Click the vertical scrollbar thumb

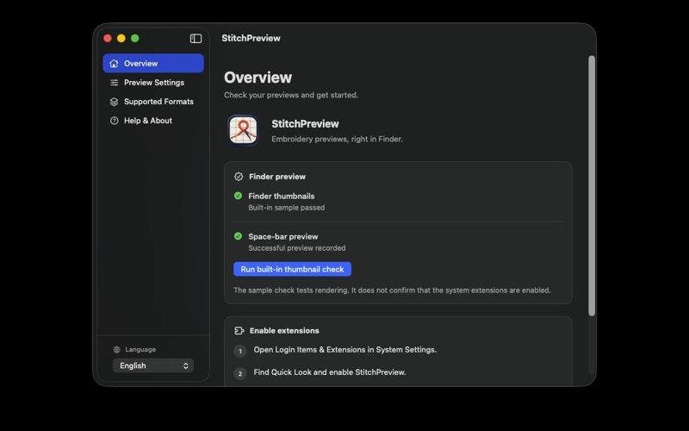point(592,185)
